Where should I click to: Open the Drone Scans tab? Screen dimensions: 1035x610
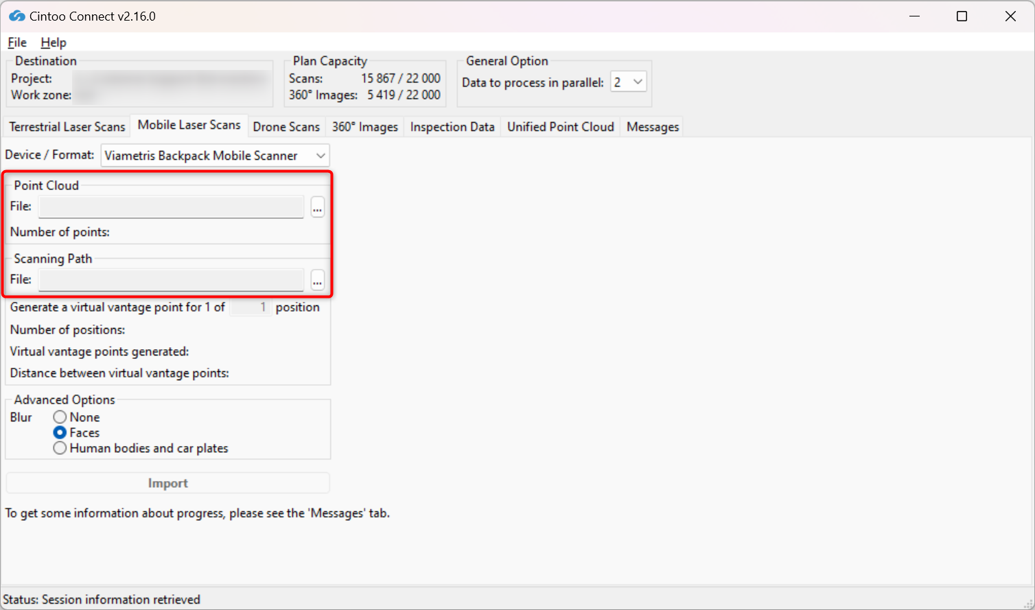pyautogui.click(x=286, y=127)
